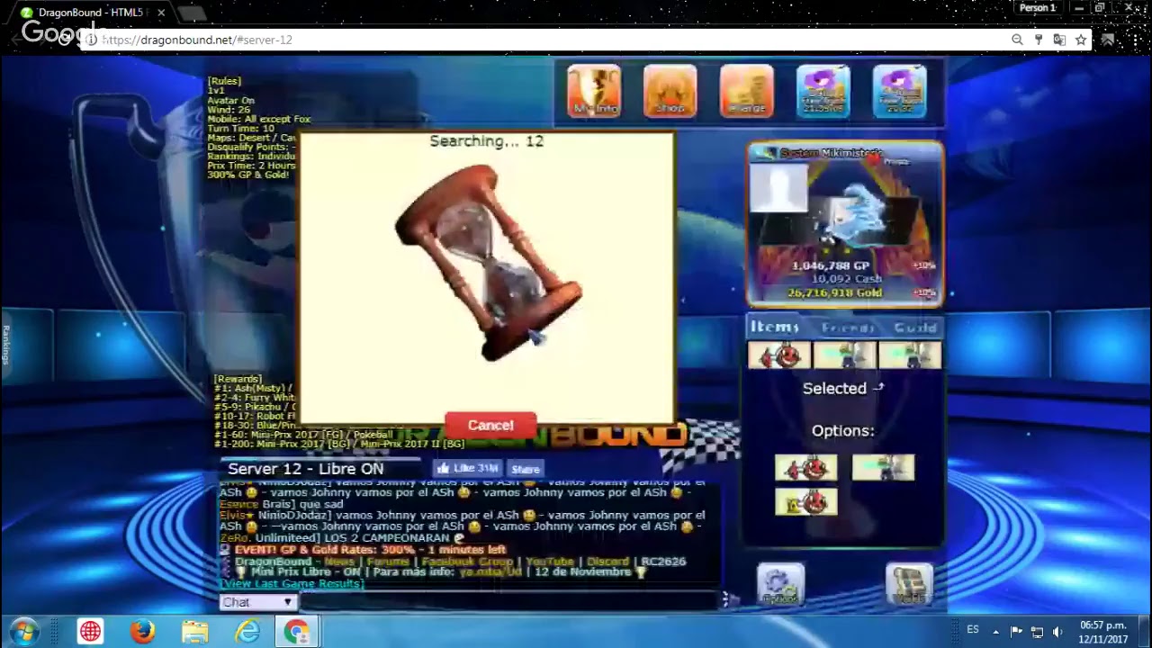Click the chat message input field
This screenshot has height=648, width=1152.
point(509,602)
